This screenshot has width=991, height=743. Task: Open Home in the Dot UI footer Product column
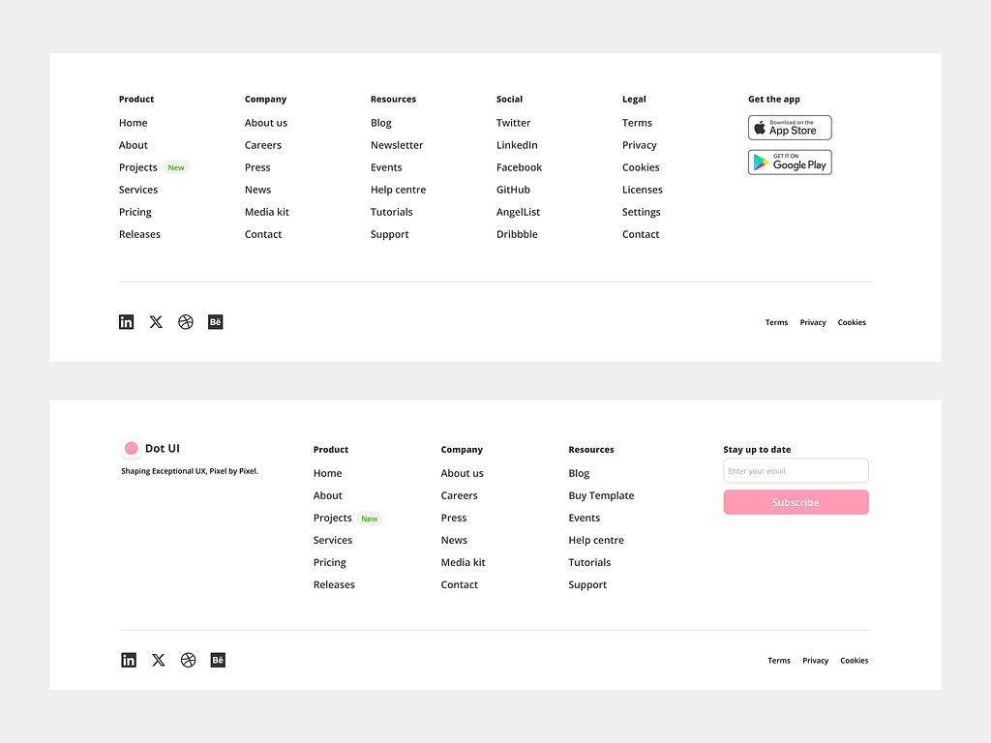coord(327,473)
